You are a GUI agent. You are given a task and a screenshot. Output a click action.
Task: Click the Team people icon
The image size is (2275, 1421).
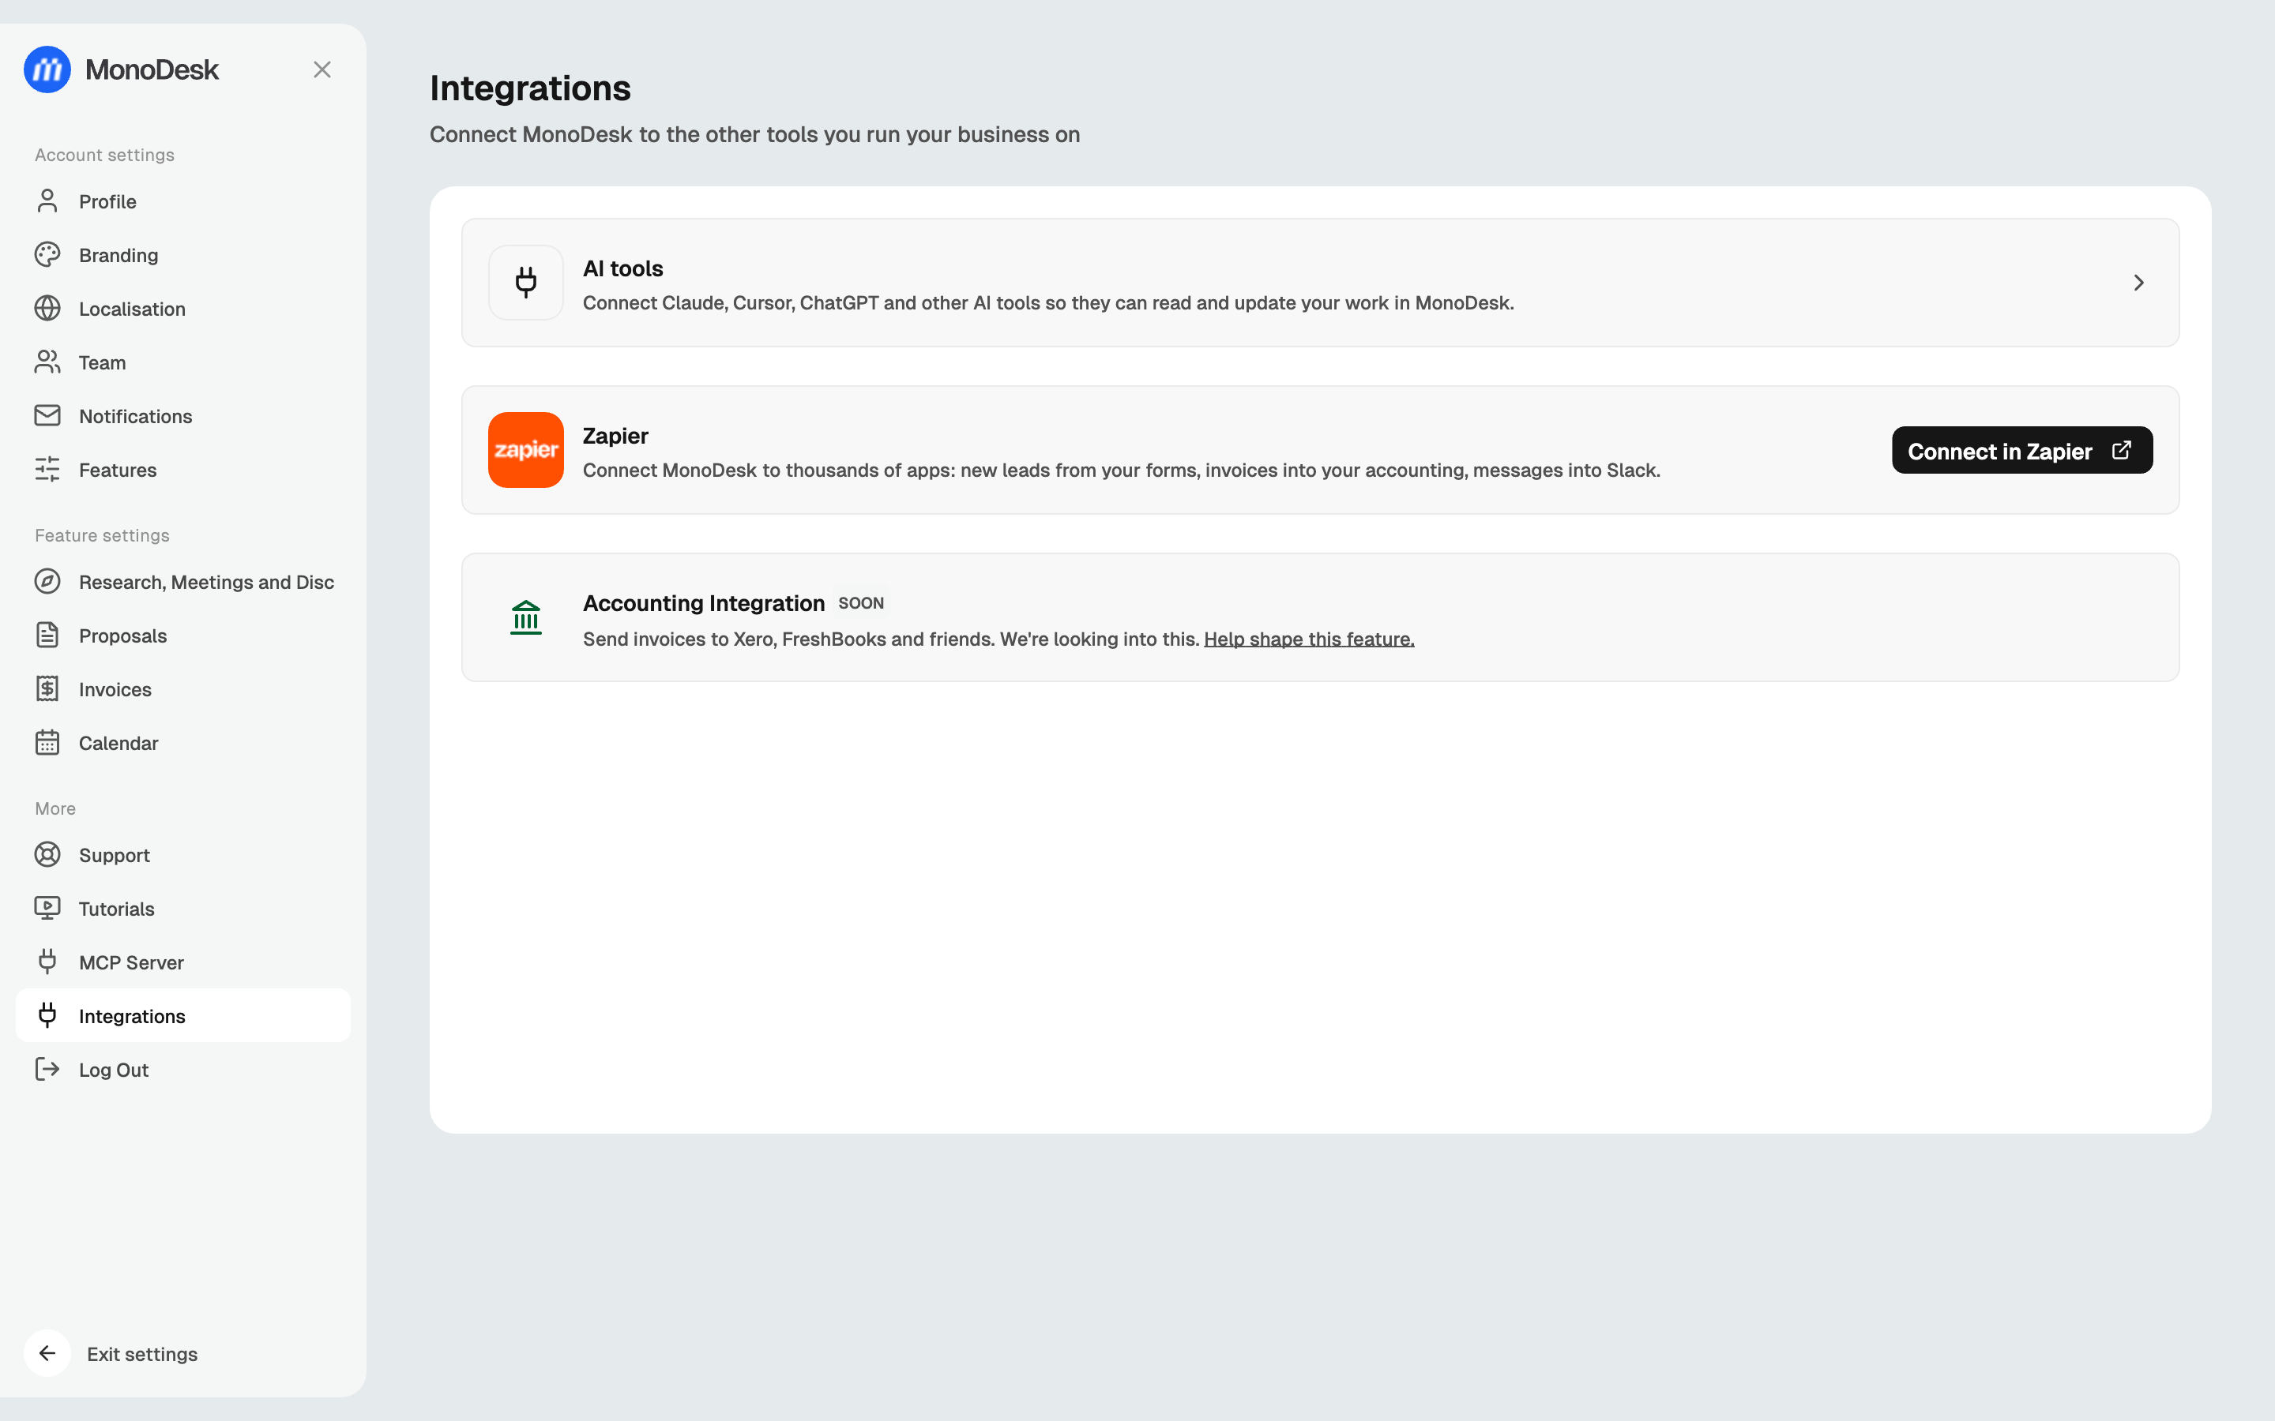[x=47, y=362]
